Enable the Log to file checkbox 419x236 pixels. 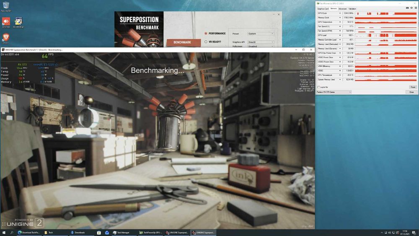318,87
